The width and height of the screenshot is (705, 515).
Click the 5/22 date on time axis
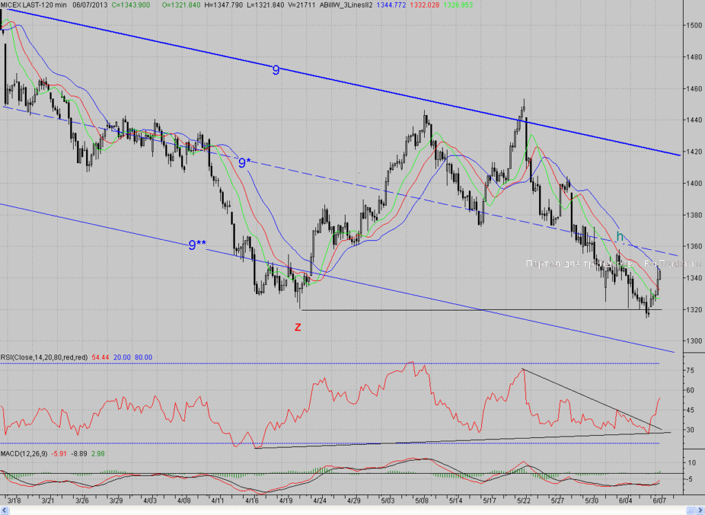pos(523,500)
